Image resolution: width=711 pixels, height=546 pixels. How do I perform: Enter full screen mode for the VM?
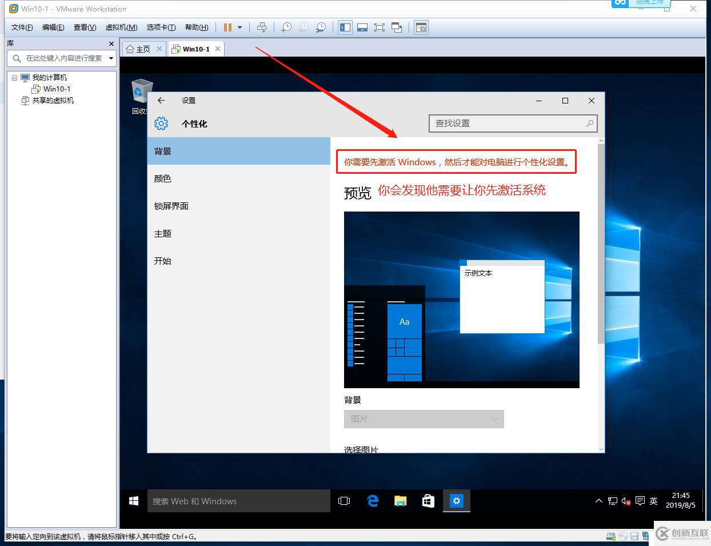[380, 27]
